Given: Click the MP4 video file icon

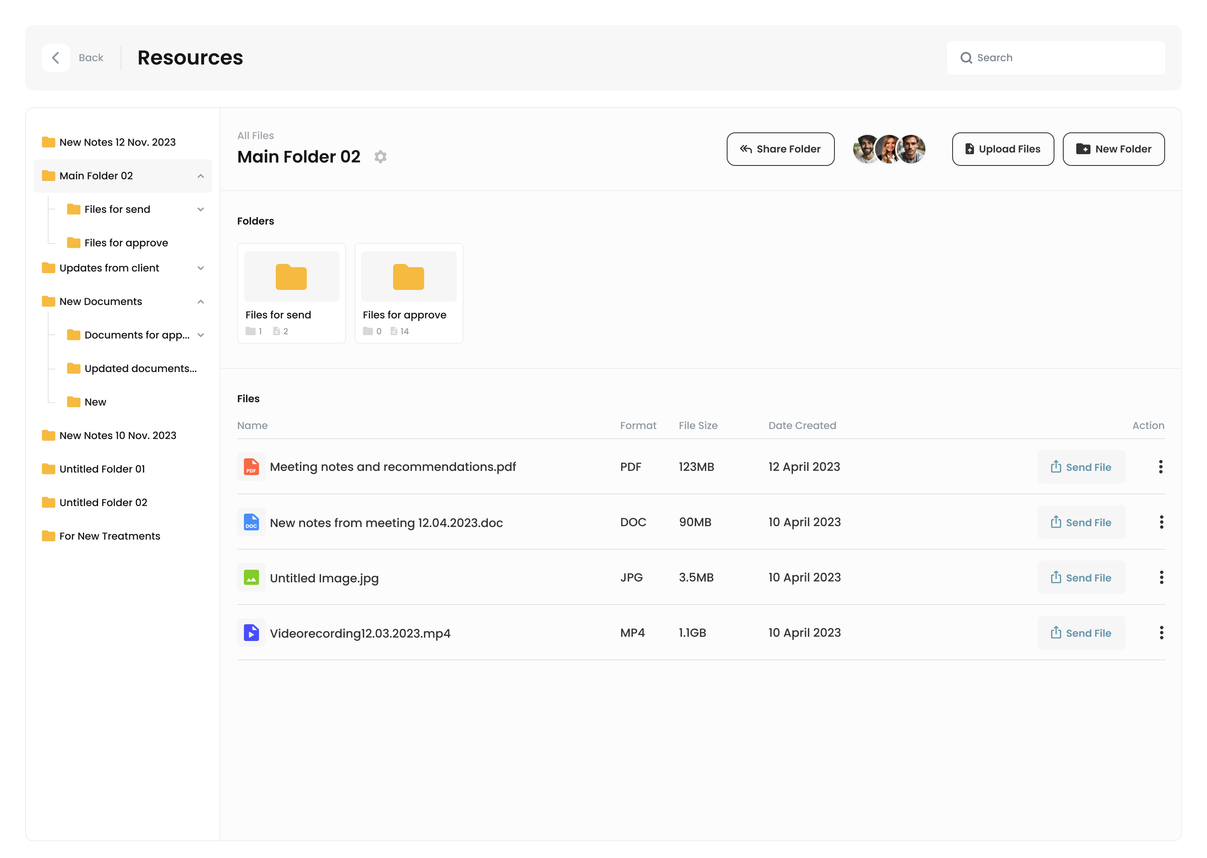Looking at the screenshot, I should coord(251,633).
